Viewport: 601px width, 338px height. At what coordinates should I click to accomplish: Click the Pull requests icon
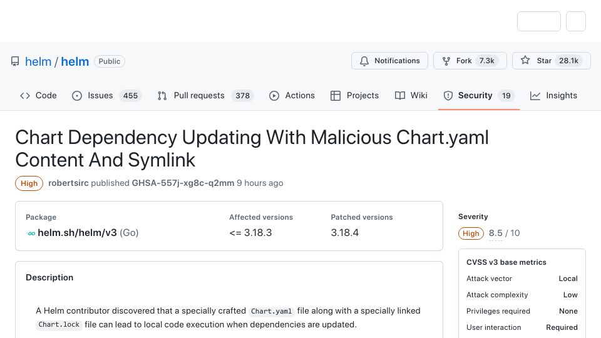[x=162, y=96]
